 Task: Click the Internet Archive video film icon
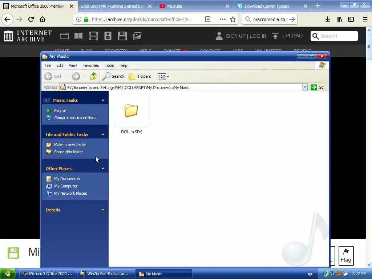click(x=93, y=36)
